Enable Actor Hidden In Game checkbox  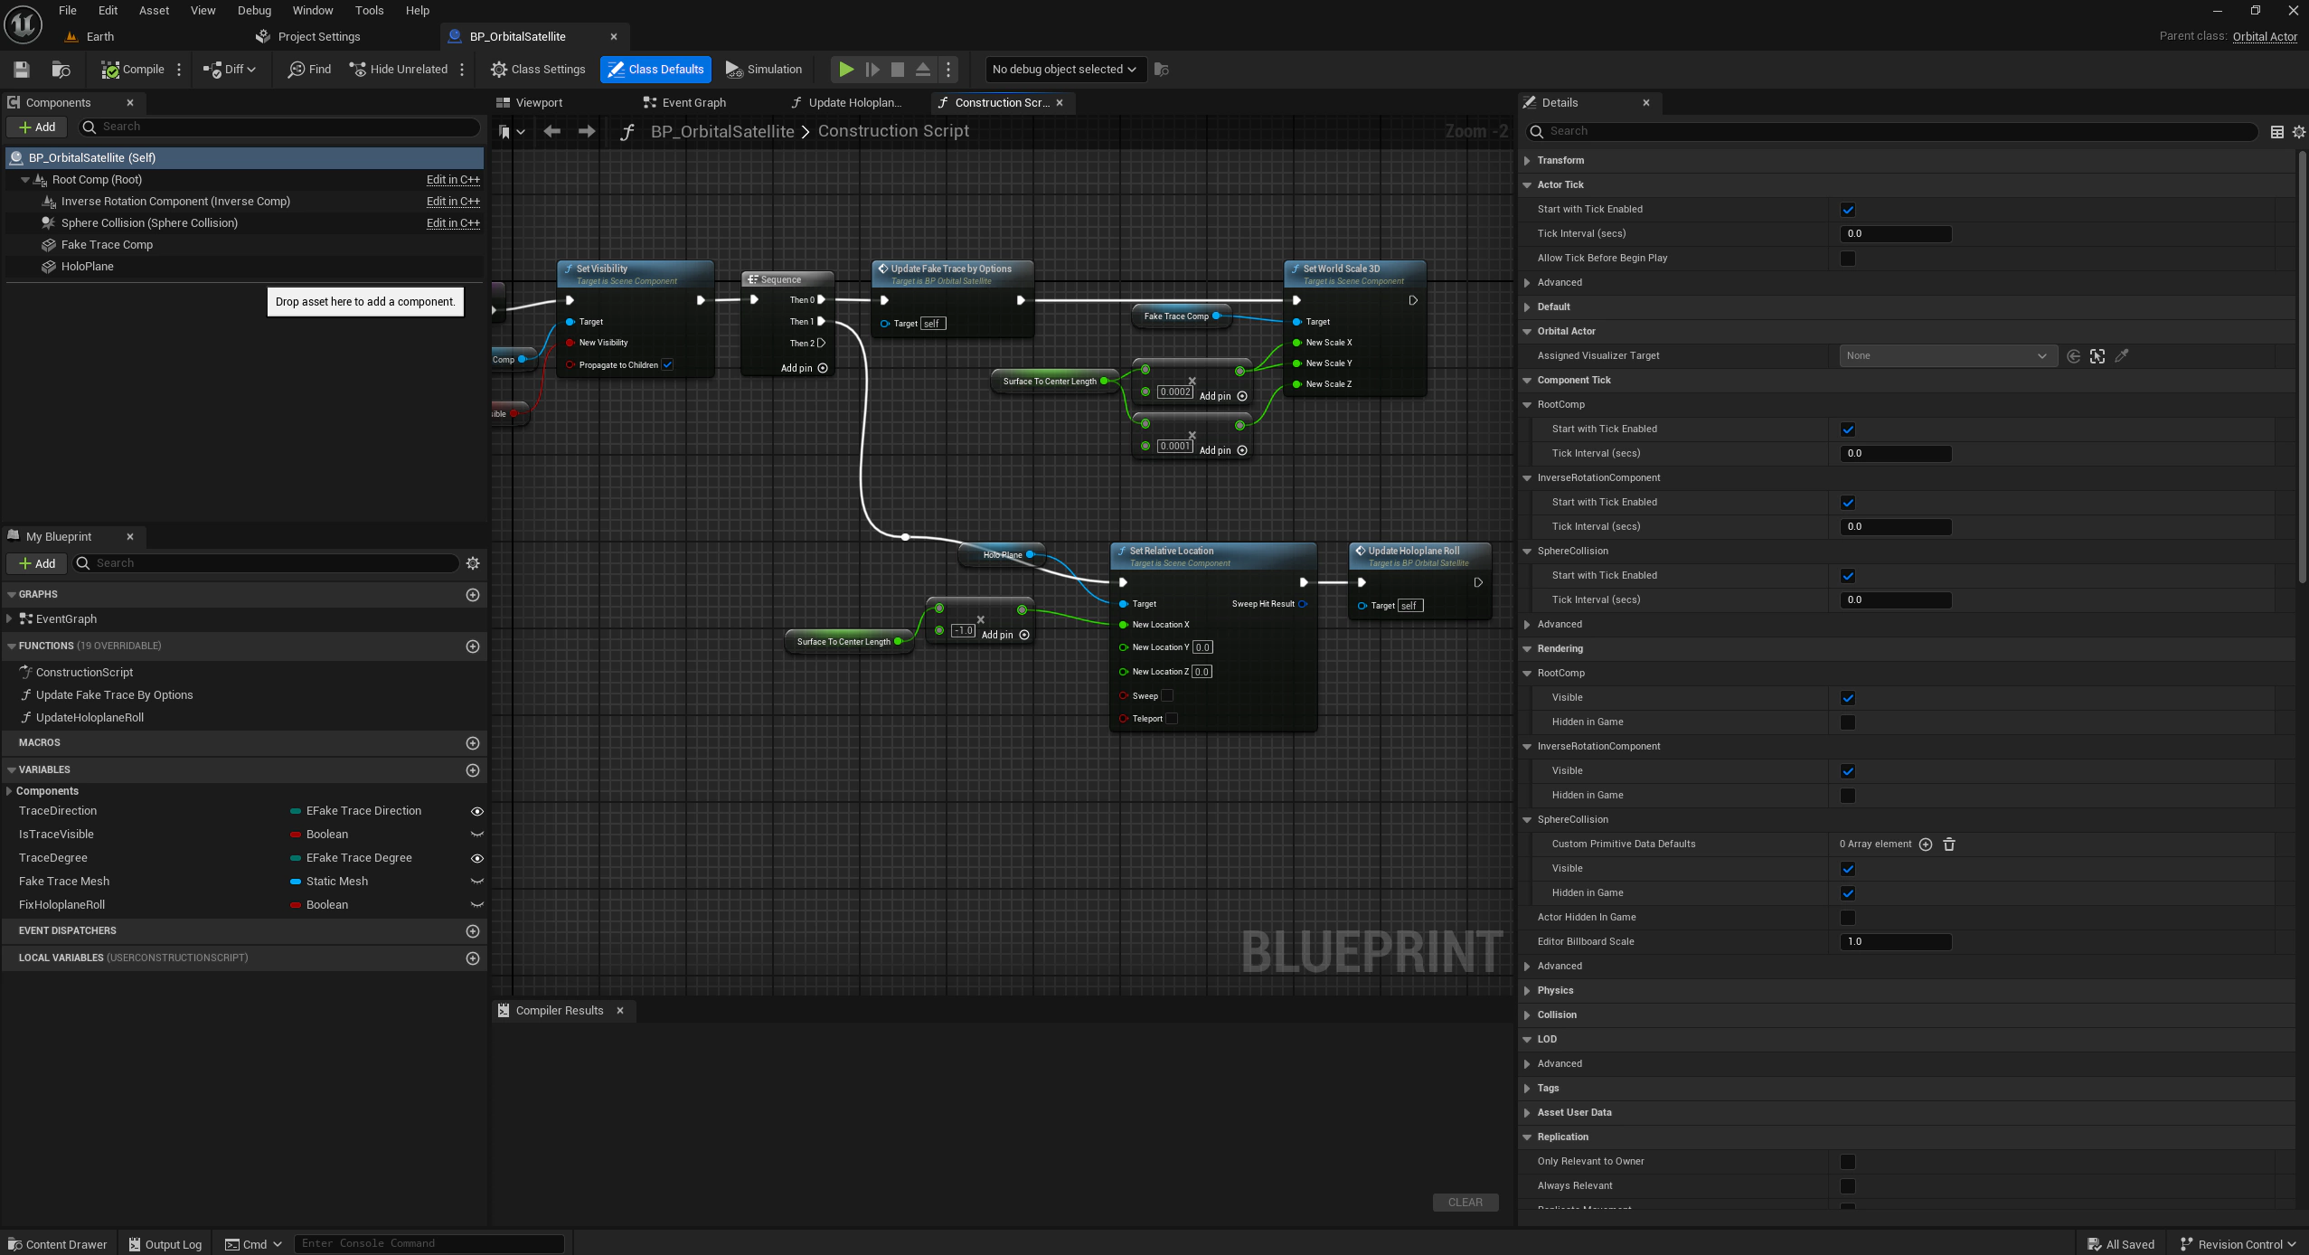click(x=1848, y=918)
